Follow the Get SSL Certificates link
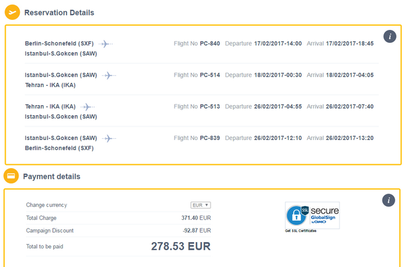The height and width of the screenshot is (267, 404). (301, 231)
